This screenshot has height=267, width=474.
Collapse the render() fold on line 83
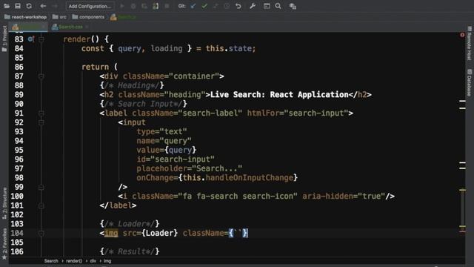(41, 39)
